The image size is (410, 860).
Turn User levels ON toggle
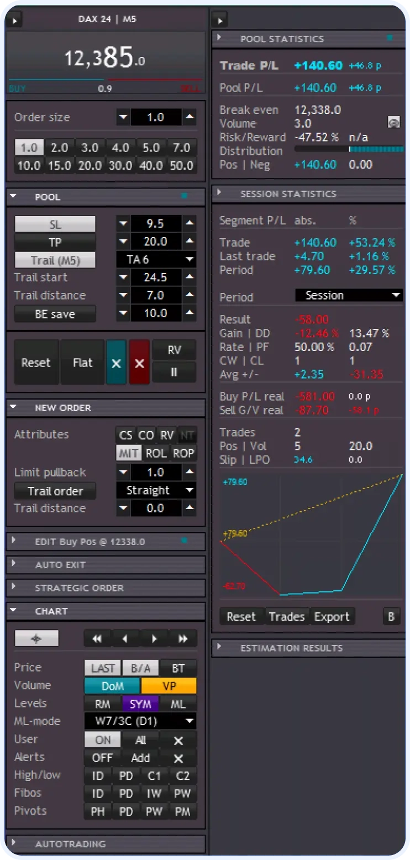coord(103,740)
